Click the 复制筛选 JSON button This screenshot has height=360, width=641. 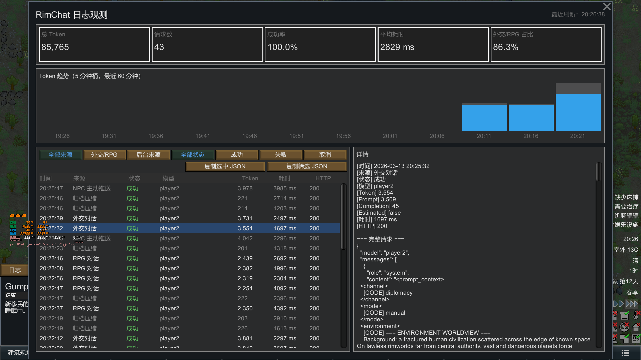click(x=306, y=166)
